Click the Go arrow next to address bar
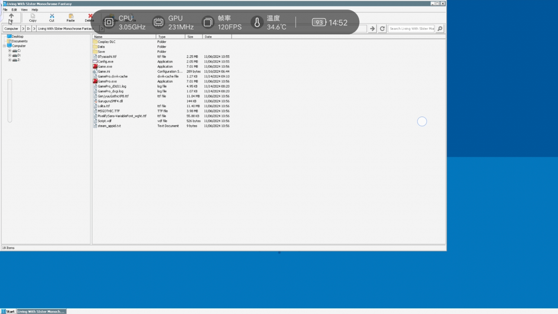The height and width of the screenshot is (314, 558). pos(372,28)
